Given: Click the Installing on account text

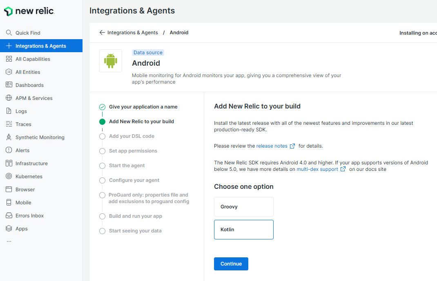Looking at the screenshot, I should (x=418, y=33).
